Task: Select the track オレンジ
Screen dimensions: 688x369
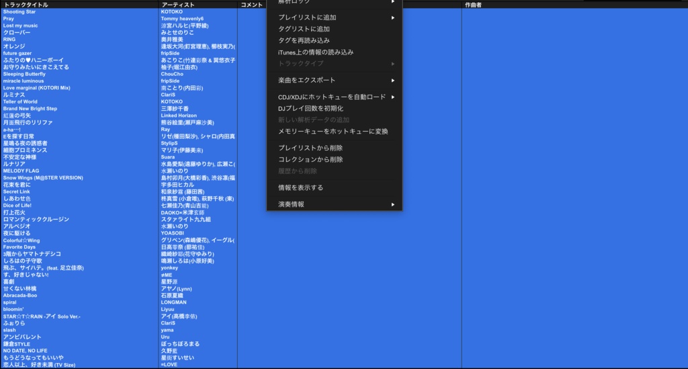Action: pos(14,46)
